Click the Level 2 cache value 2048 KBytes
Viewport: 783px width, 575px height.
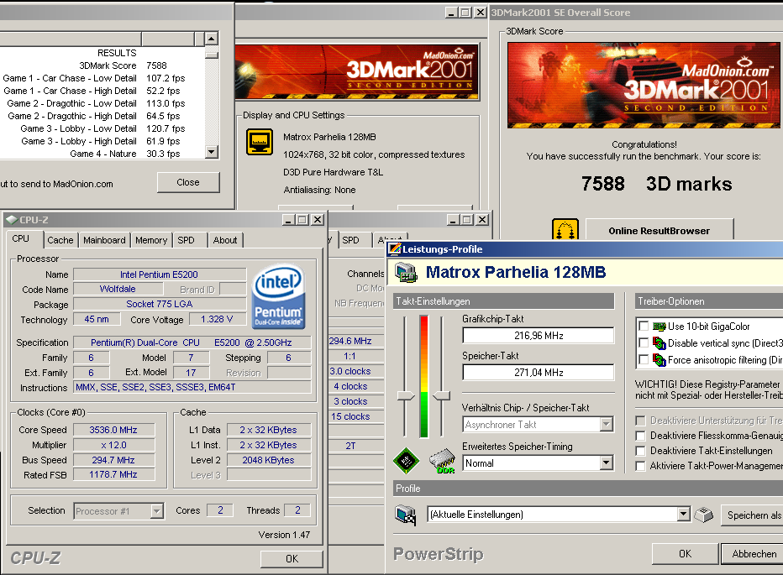click(x=269, y=460)
